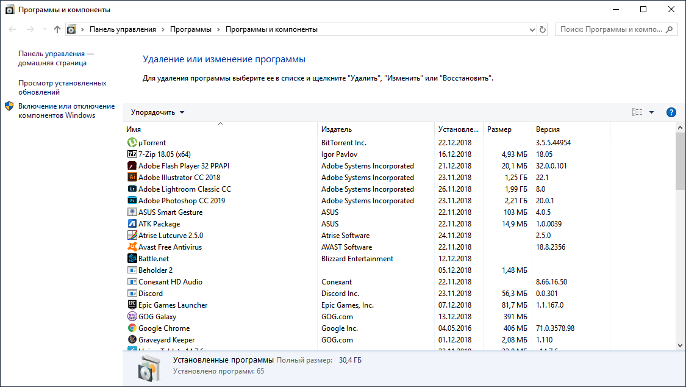Click the ATK Package icon

coord(132,223)
